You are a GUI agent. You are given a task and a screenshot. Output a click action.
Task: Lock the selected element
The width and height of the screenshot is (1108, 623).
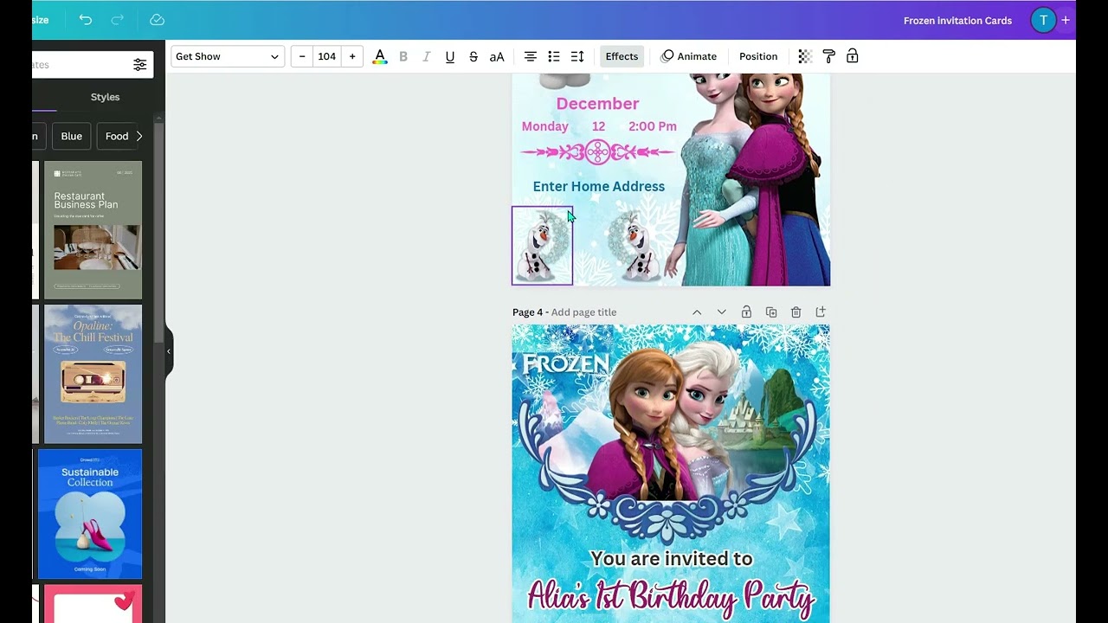tap(853, 56)
